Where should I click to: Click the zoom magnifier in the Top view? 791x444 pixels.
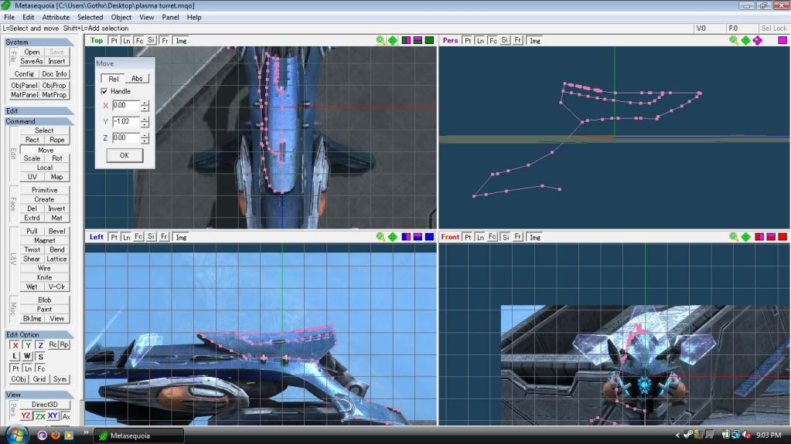pos(381,40)
